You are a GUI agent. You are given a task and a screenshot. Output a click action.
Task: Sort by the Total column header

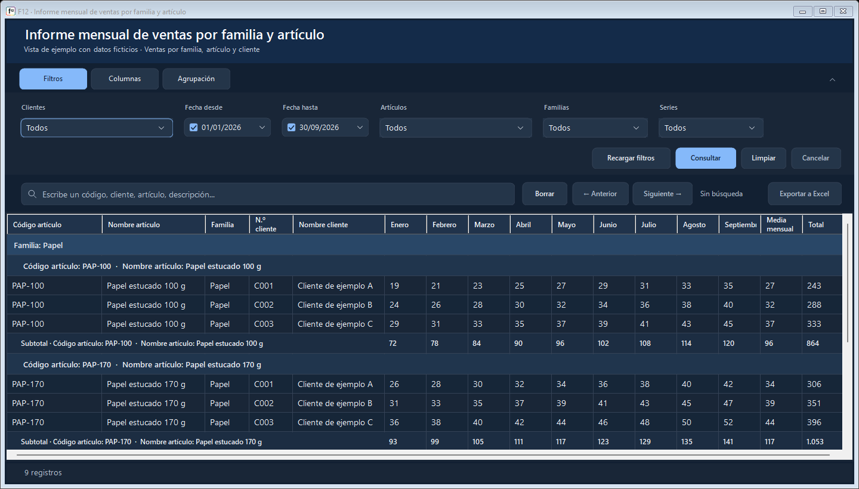822,225
